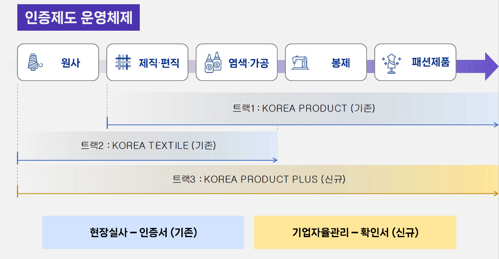Viewport: 499px width, 259px height.
Task: Click the blue 현장실사 – 인증서 box
Action: pyautogui.click(x=143, y=233)
